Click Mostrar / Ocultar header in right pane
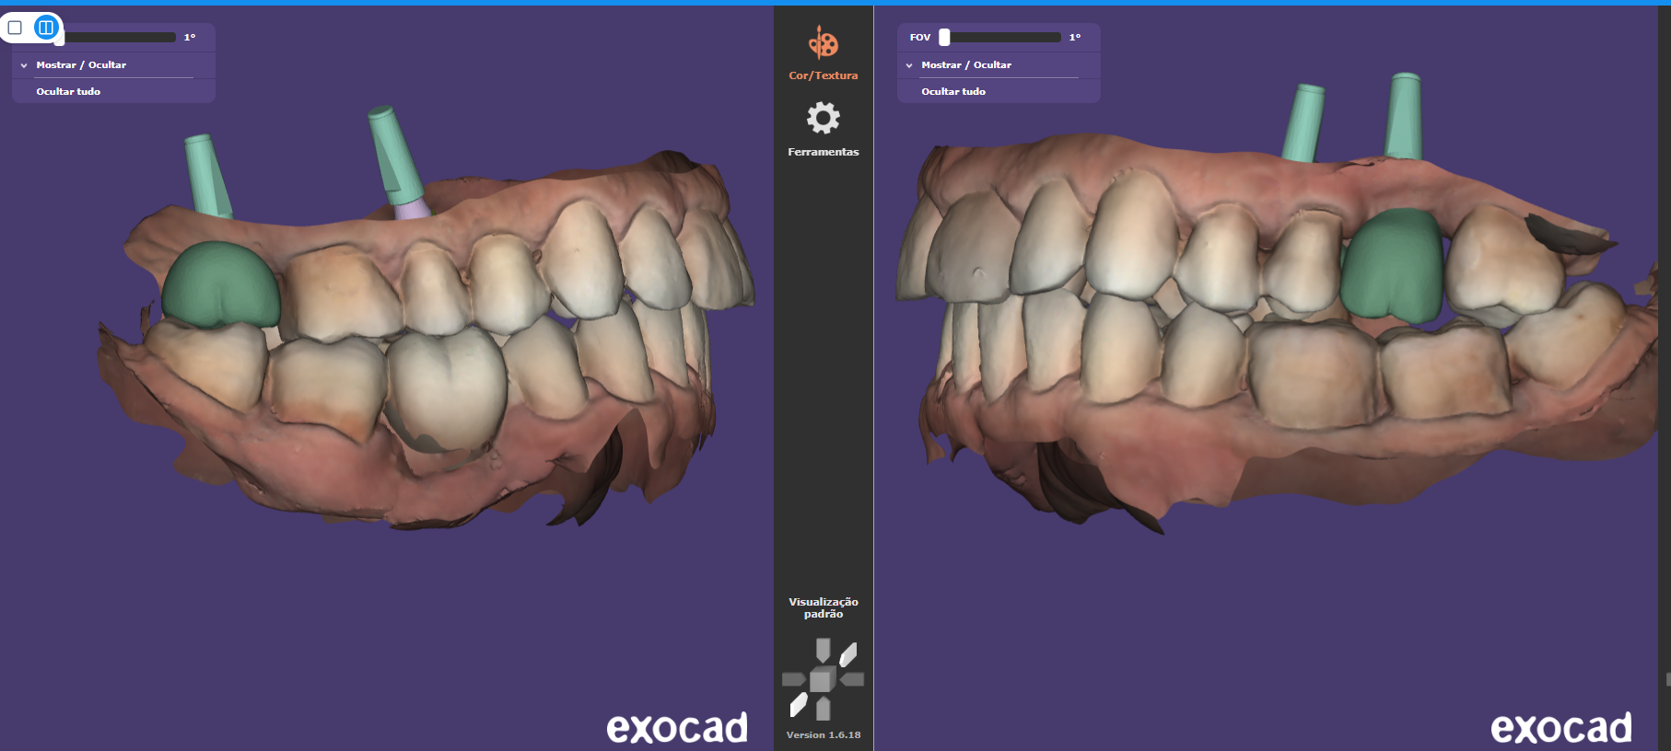 pos(966,65)
